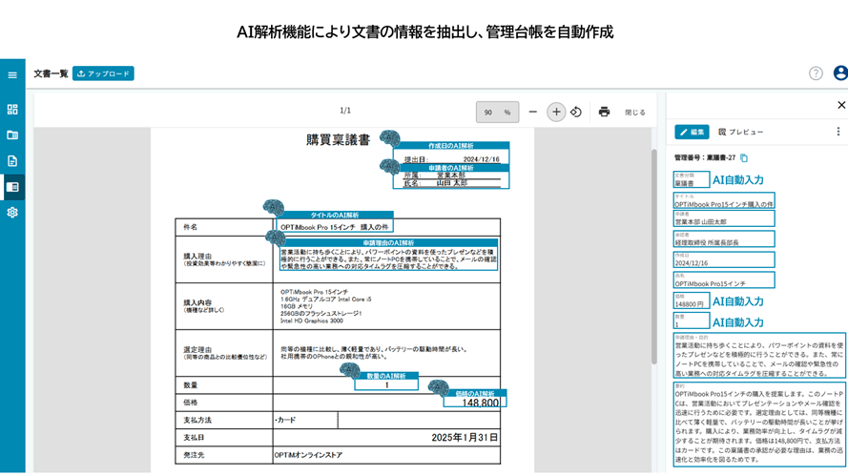Click the price field showing 148800 円
The height and width of the screenshot is (476, 848).
tap(692, 300)
